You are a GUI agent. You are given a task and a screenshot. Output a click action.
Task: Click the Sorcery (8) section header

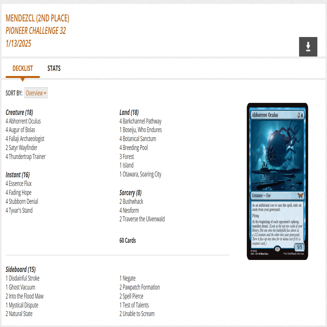(130, 193)
